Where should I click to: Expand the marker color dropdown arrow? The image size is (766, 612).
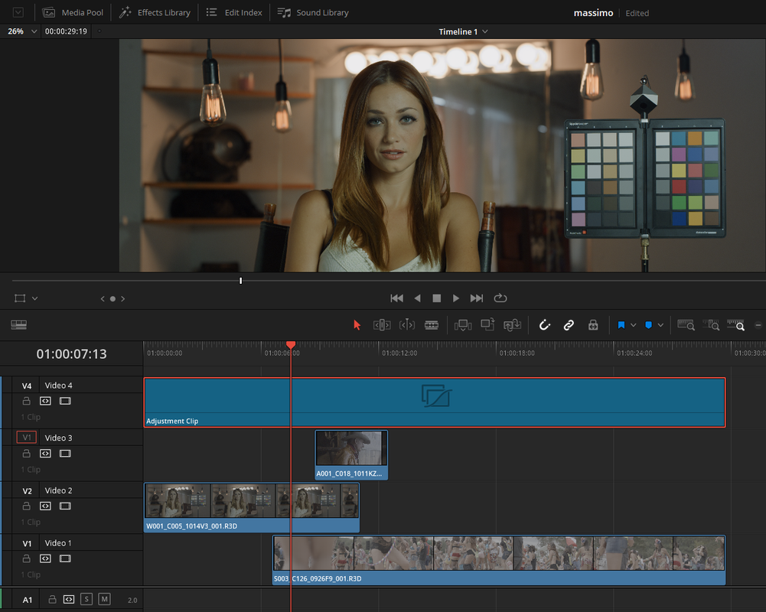point(660,325)
